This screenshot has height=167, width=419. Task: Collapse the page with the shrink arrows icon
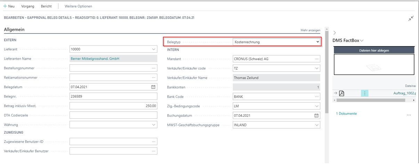411,18
